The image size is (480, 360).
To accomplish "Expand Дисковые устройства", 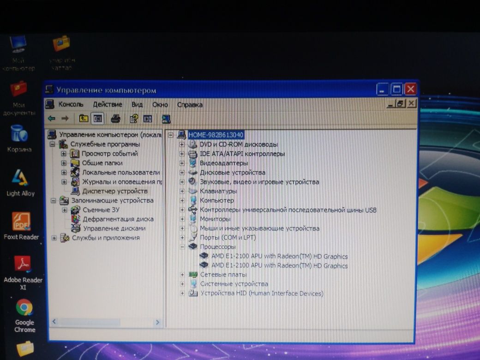I will 182,172.
